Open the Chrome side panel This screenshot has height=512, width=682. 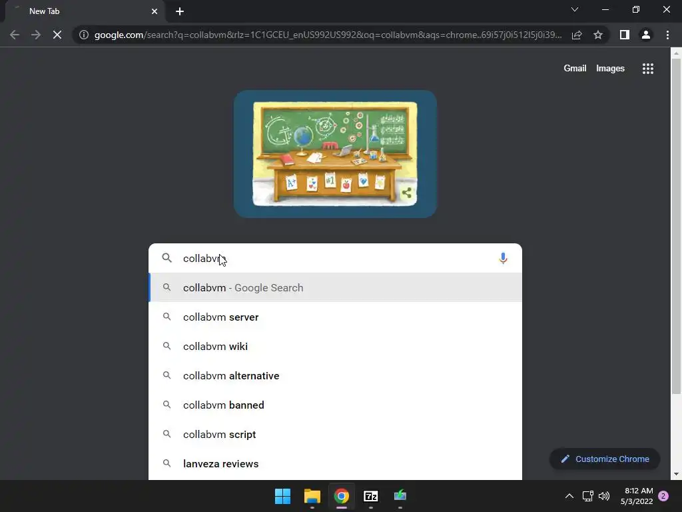625,35
